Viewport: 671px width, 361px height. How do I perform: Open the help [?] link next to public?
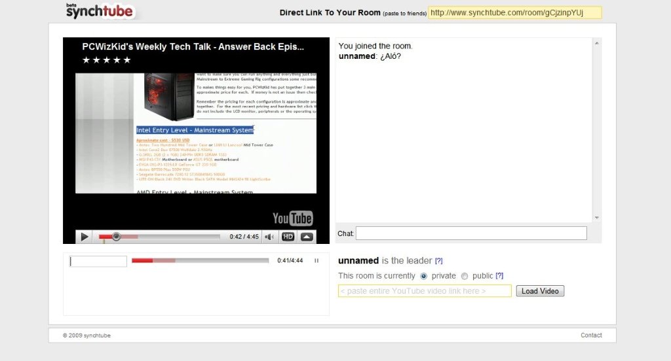click(x=499, y=276)
